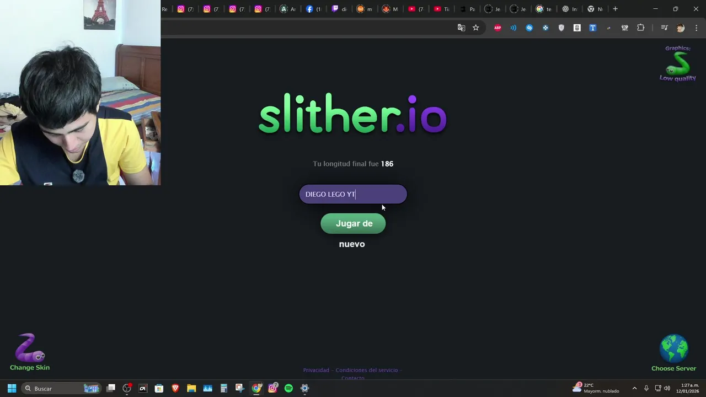Viewport: 706px width, 397px height.
Task: Open the Chrome profile avatar
Action: tap(681, 28)
